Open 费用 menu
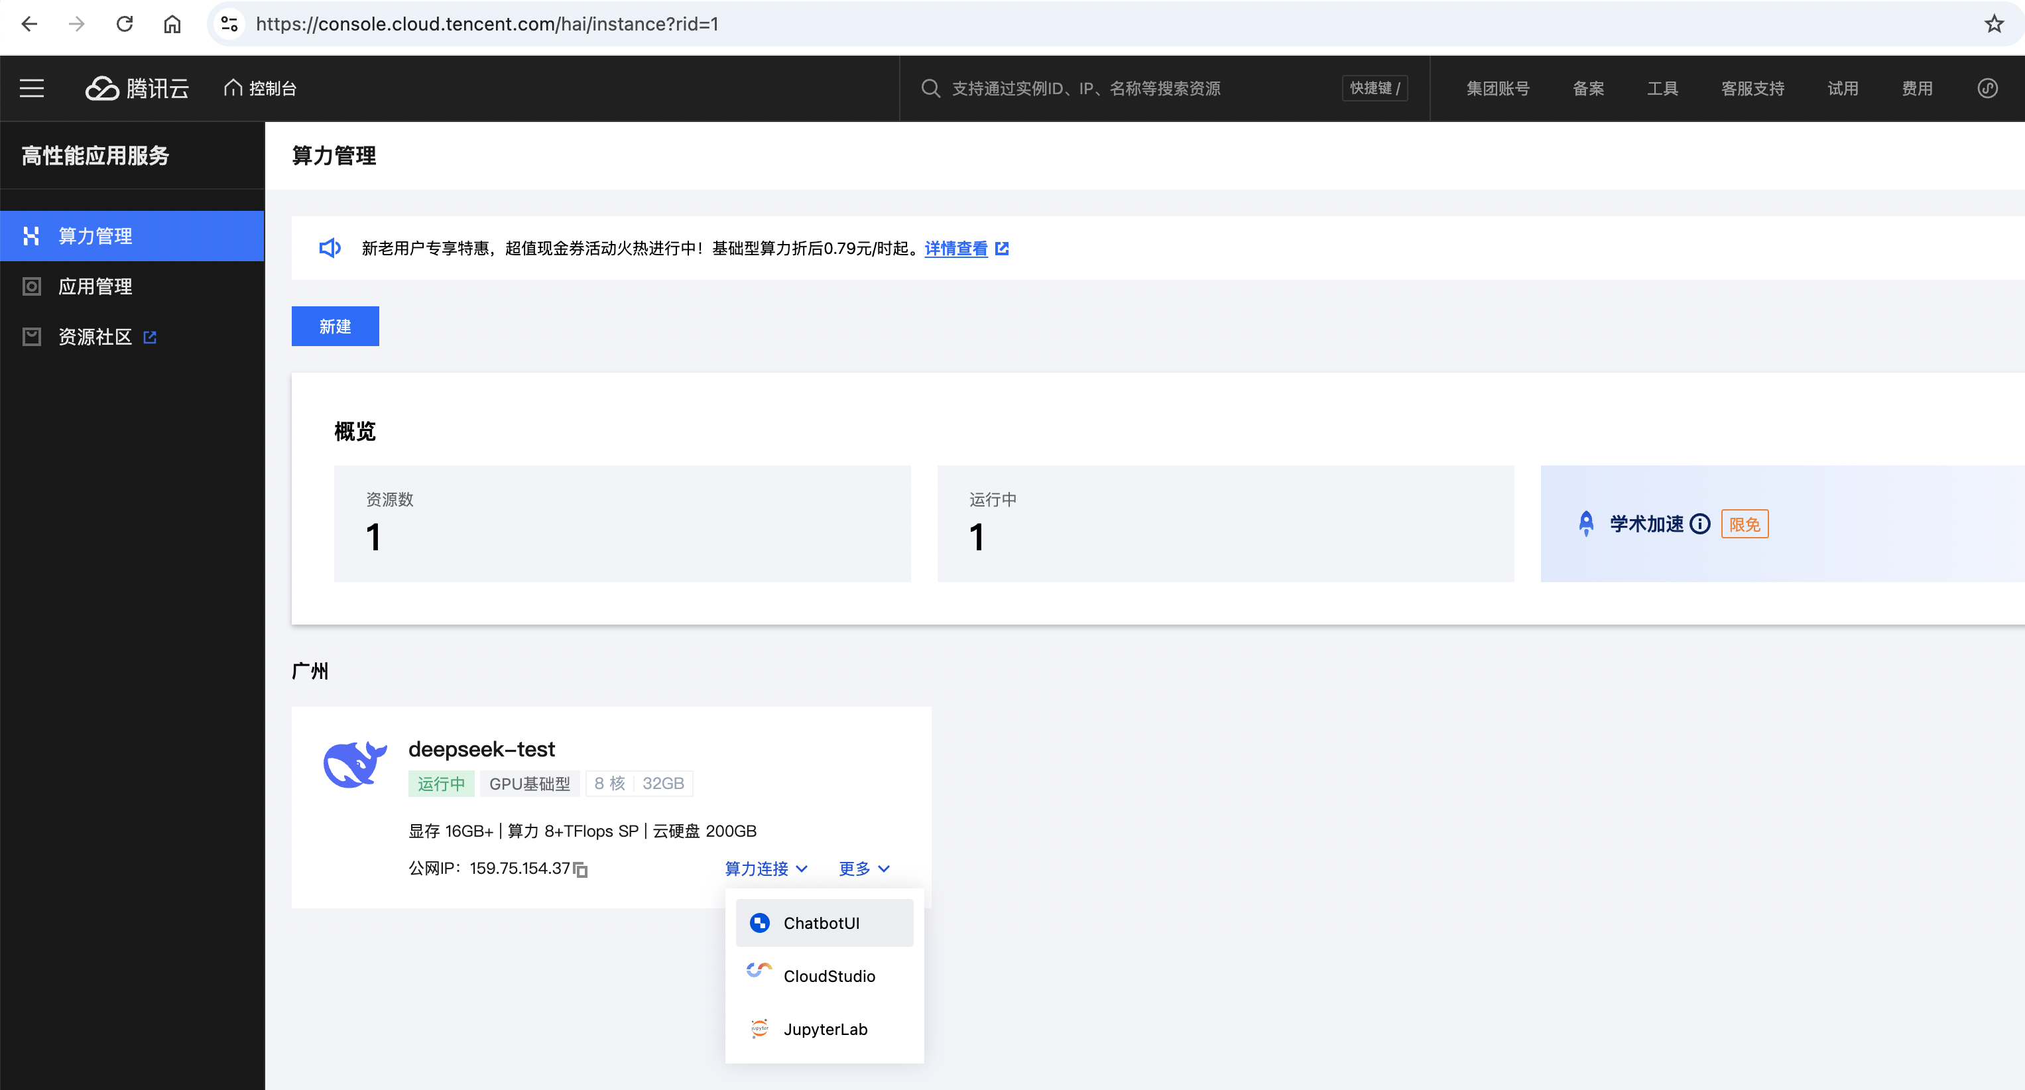The width and height of the screenshot is (2025, 1090). [1916, 88]
